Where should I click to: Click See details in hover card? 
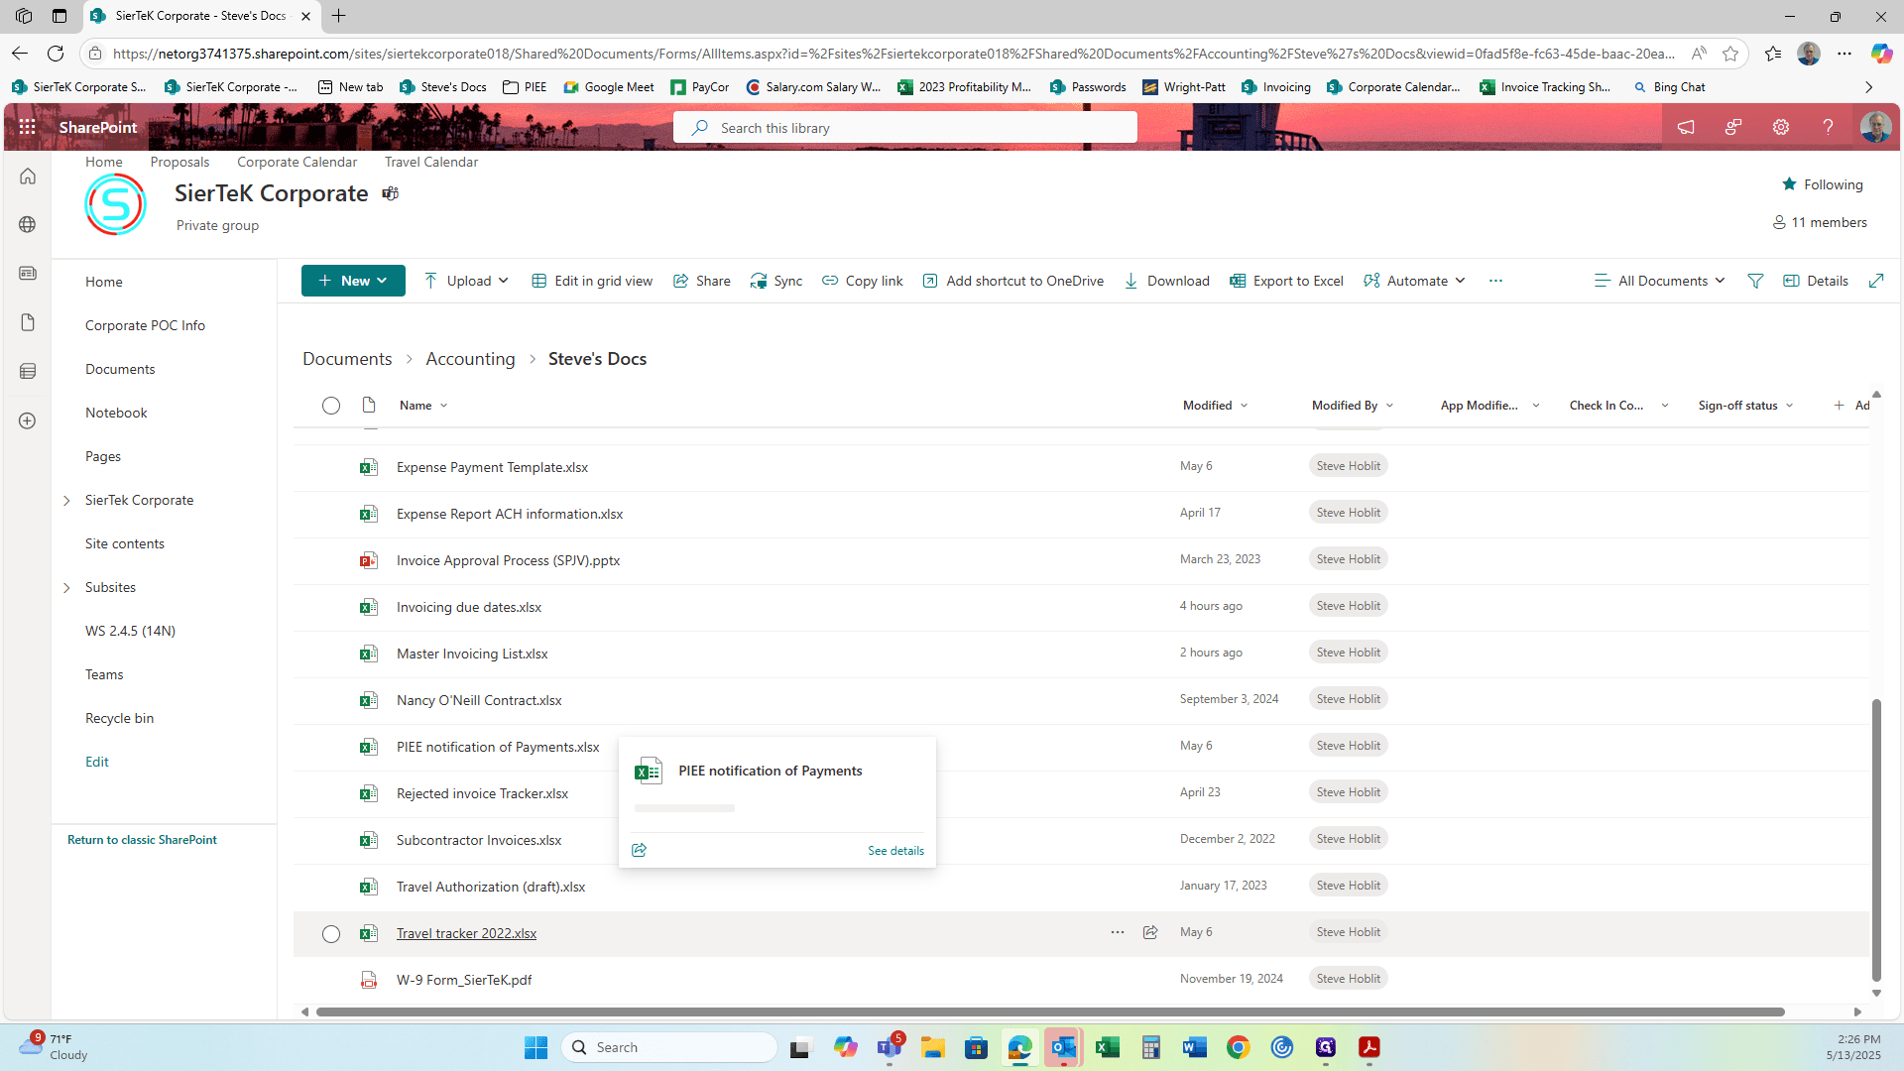click(895, 851)
